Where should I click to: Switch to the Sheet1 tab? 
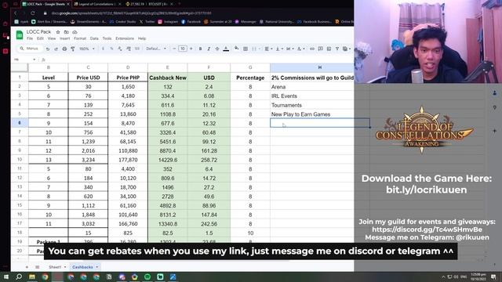[55, 267]
